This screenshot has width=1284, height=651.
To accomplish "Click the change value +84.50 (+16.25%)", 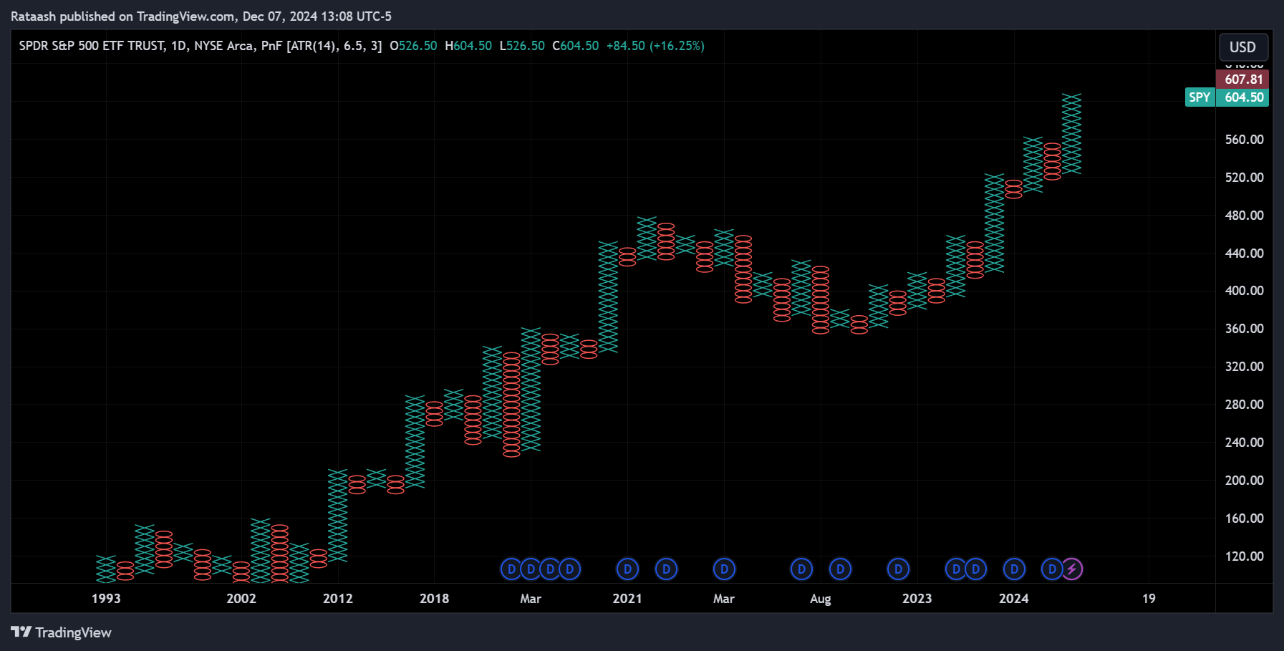I will coord(655,46).
